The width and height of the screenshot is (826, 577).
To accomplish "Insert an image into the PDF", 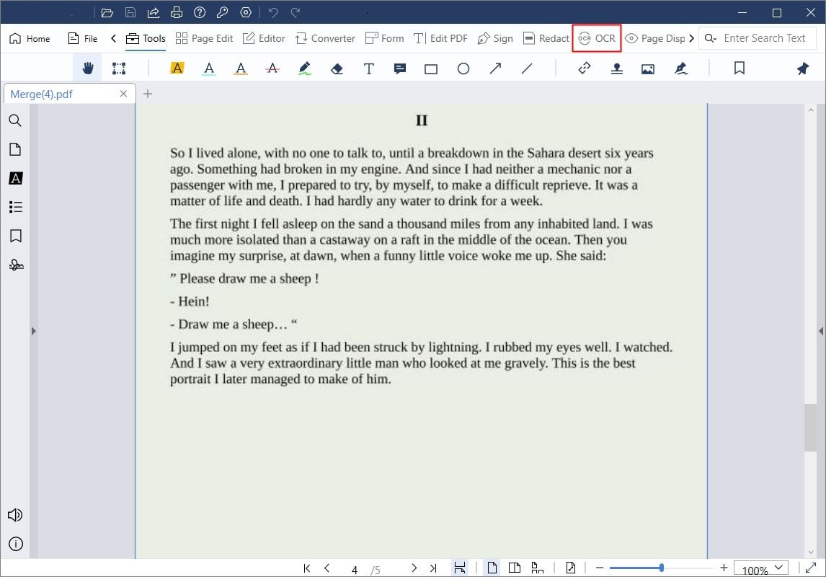I will (x=648, y=69).
